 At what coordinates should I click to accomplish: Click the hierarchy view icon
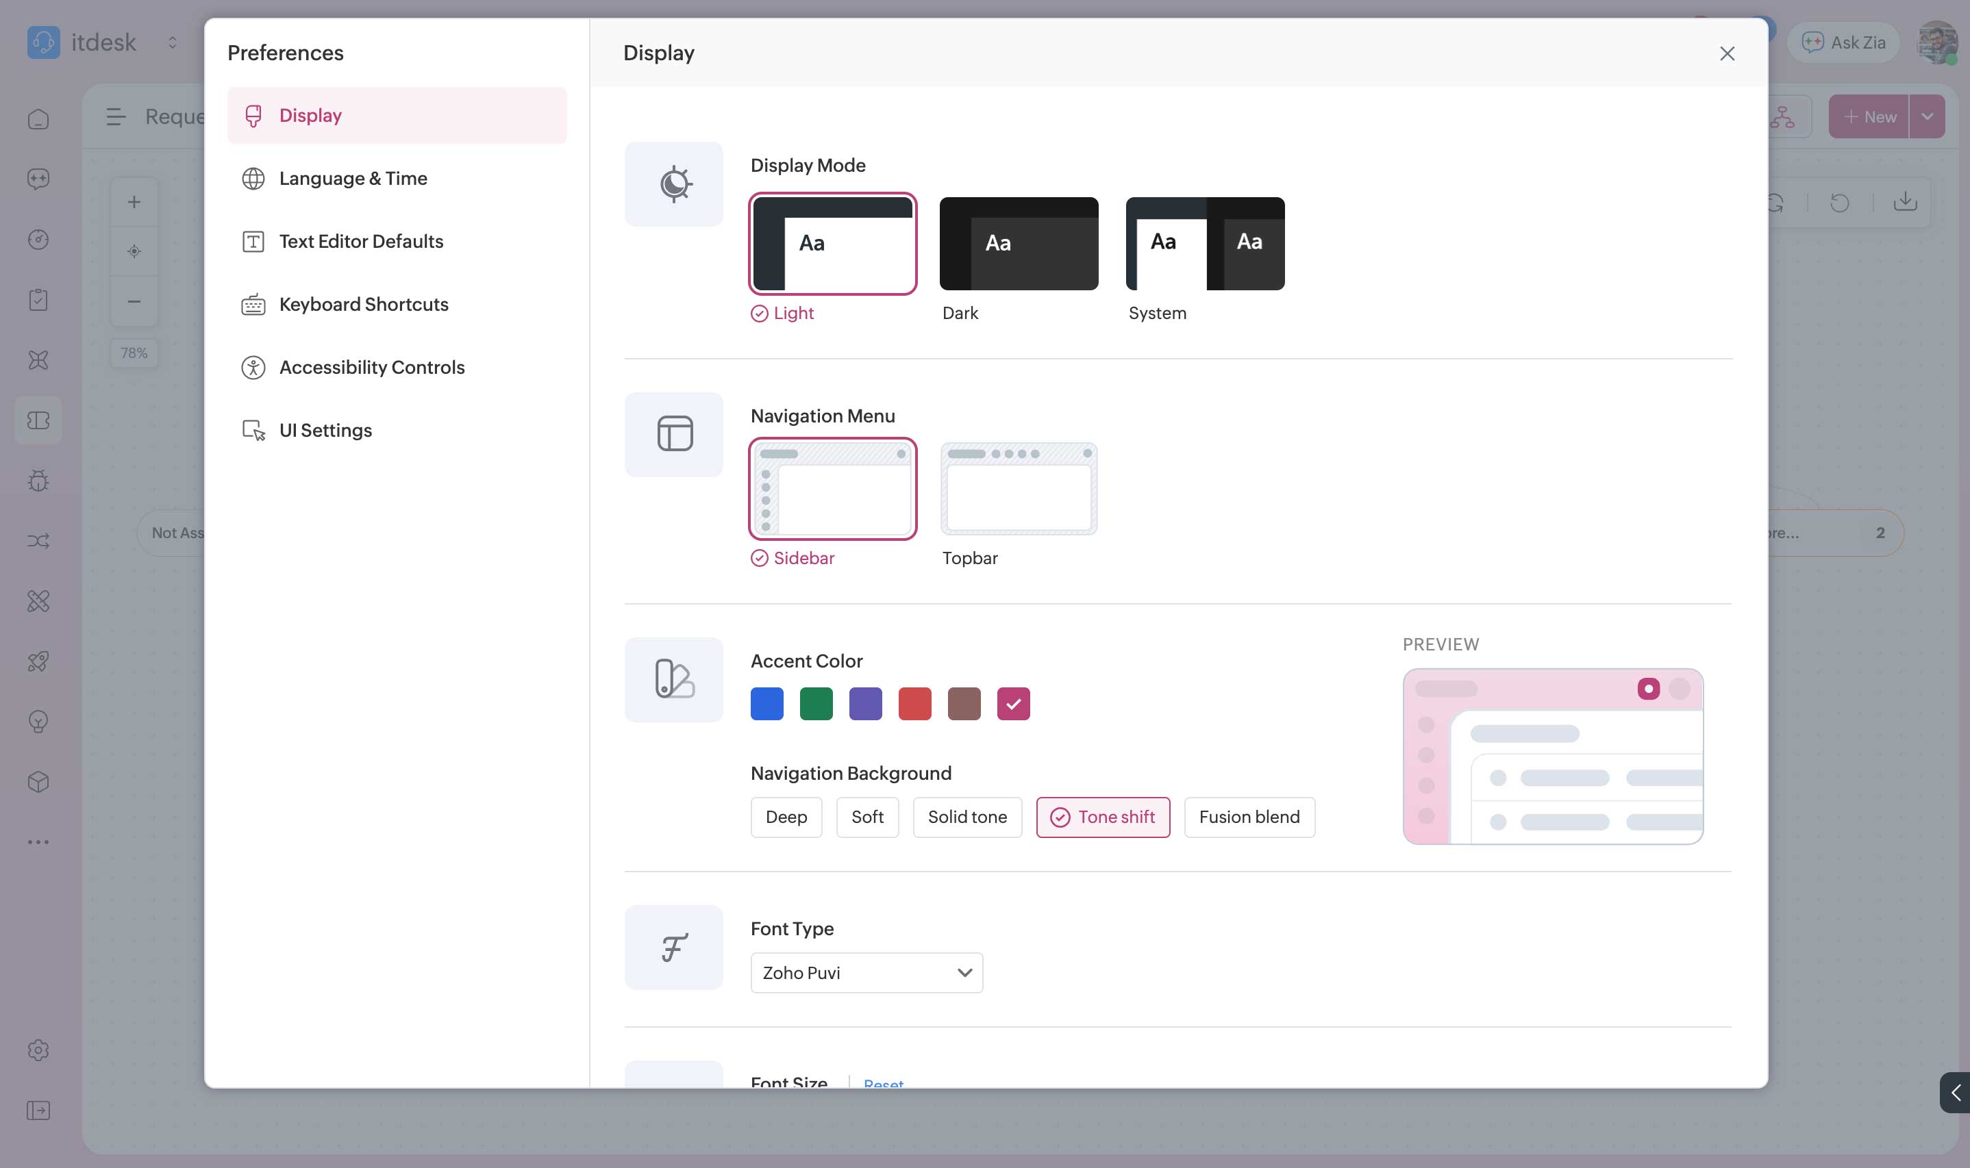(x=1782, y=116)
